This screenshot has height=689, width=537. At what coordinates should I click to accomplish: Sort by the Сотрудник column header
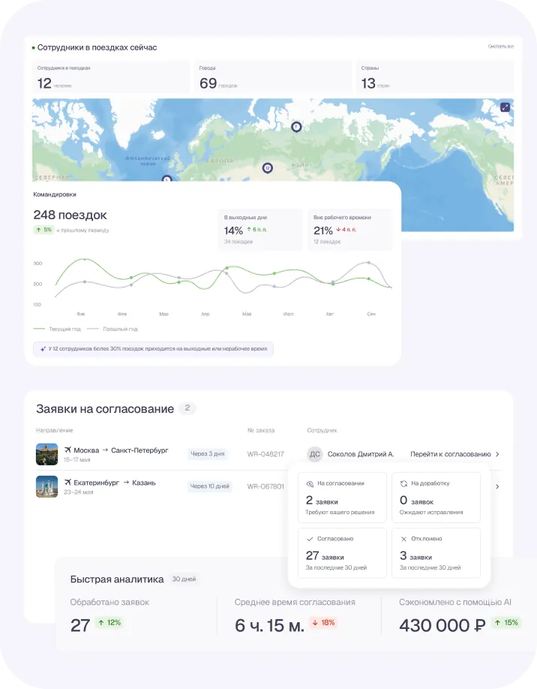[x=322, y=430]
